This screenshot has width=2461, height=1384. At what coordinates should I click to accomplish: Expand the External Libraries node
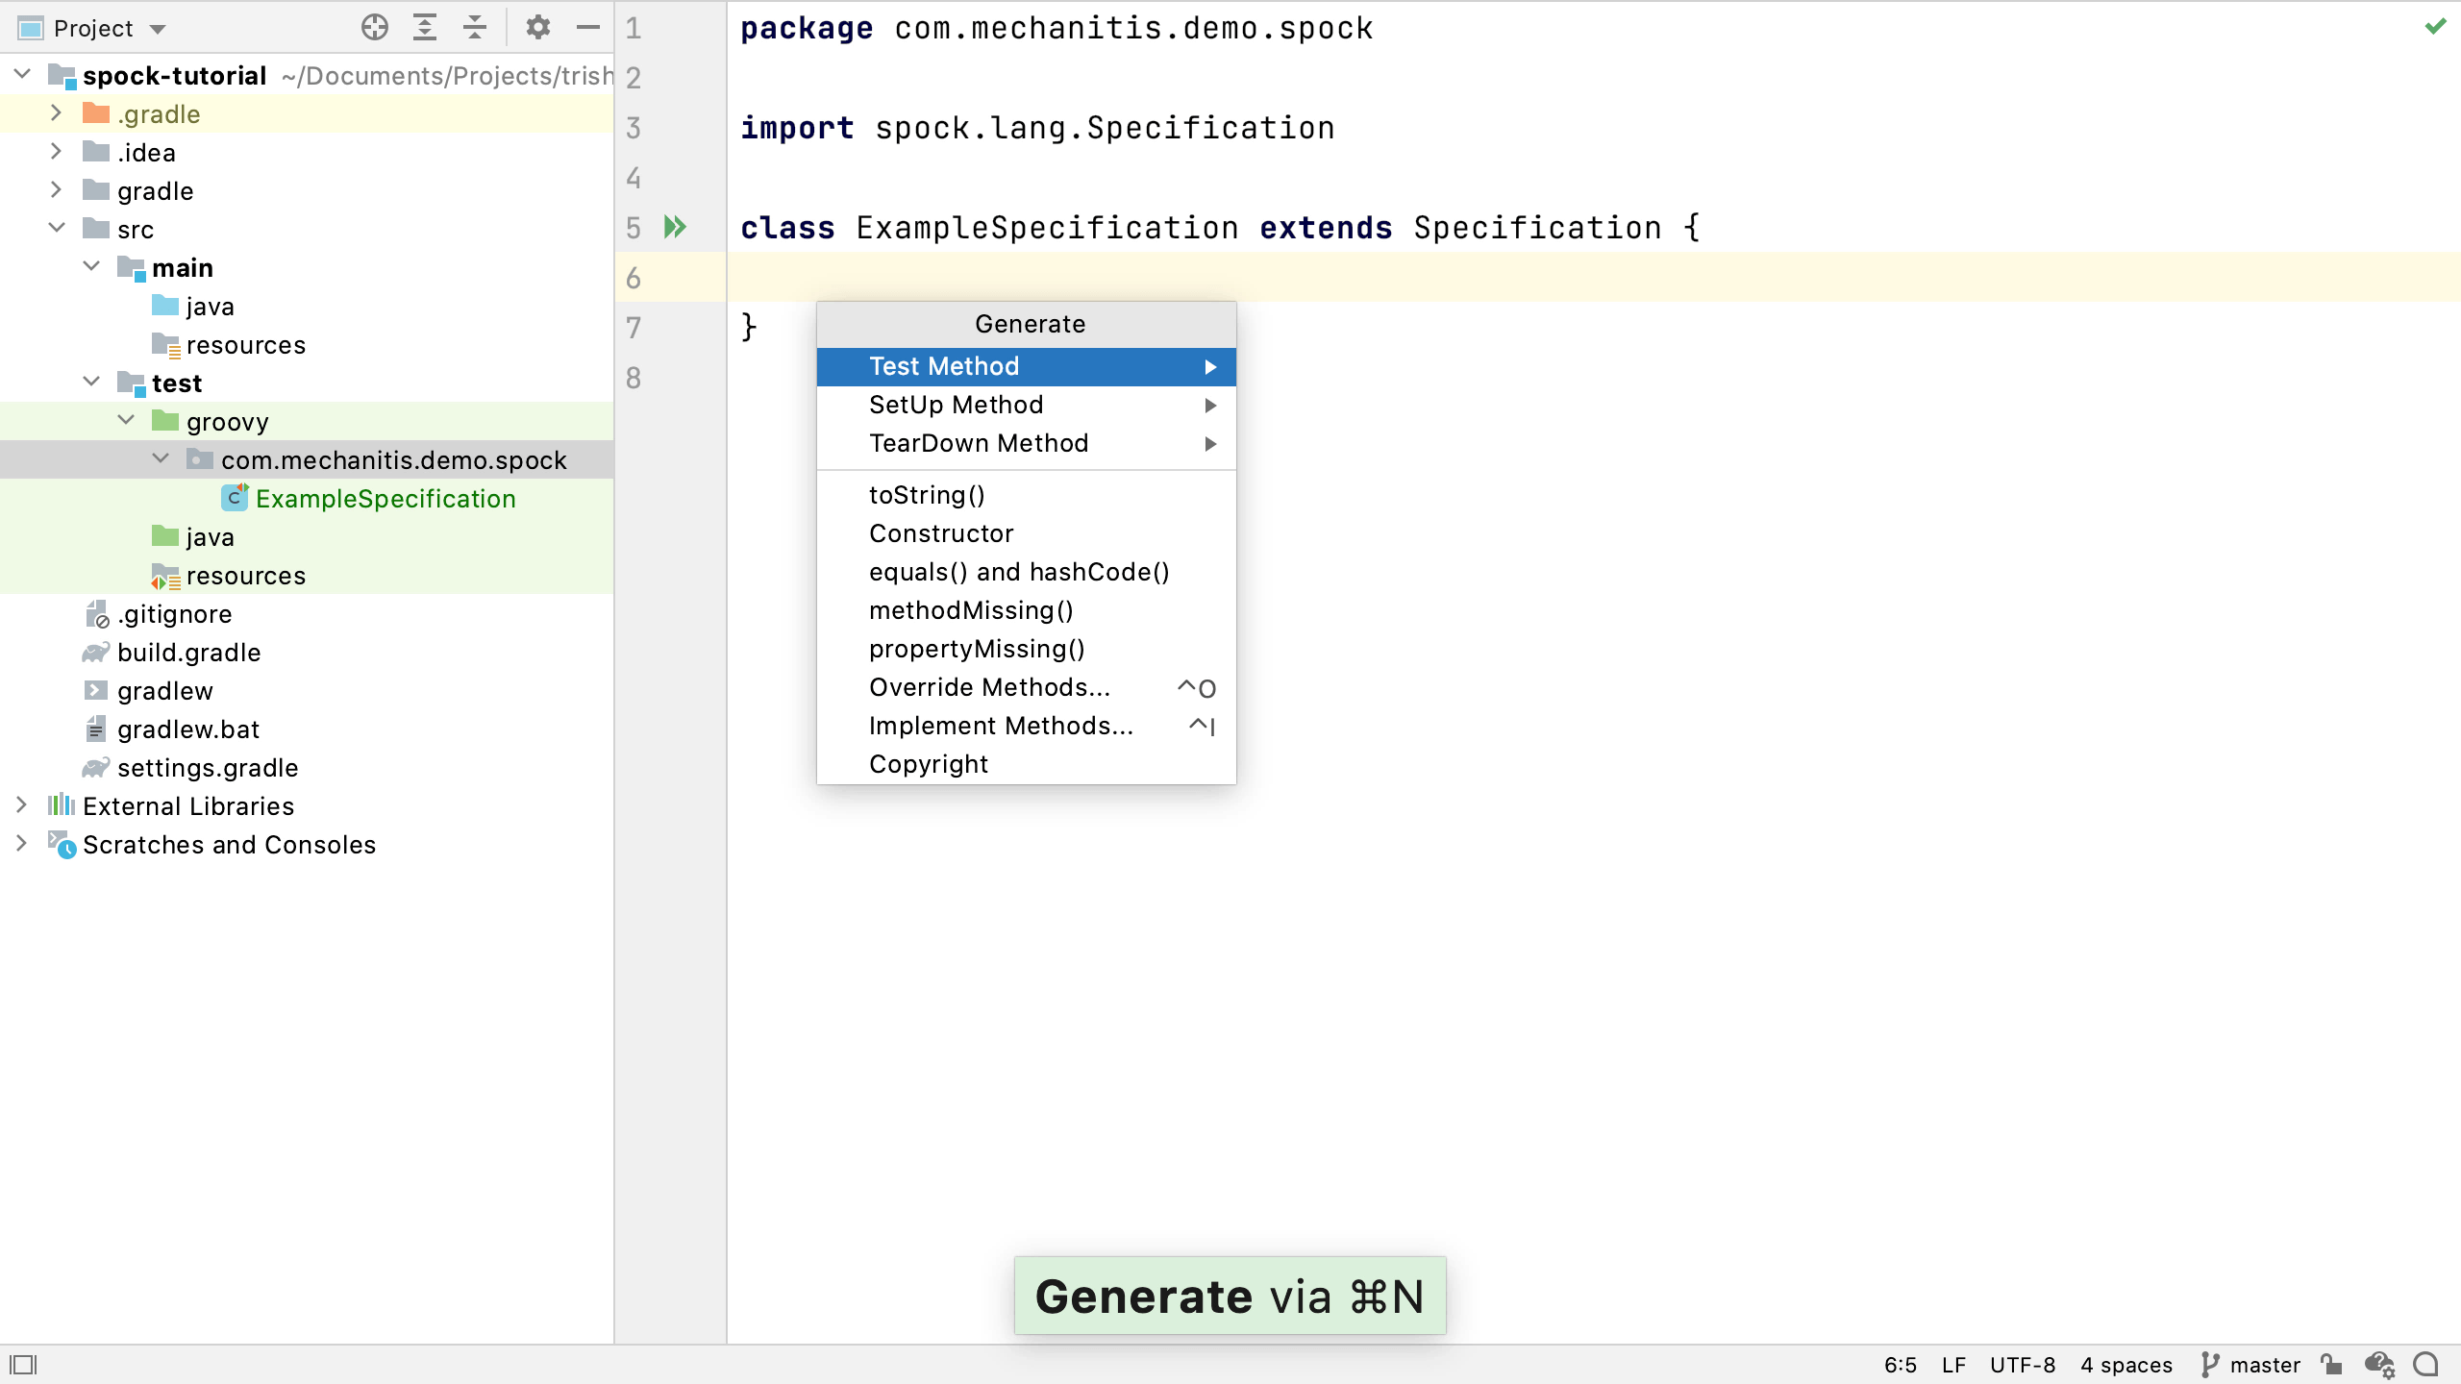tap(22, 805)
